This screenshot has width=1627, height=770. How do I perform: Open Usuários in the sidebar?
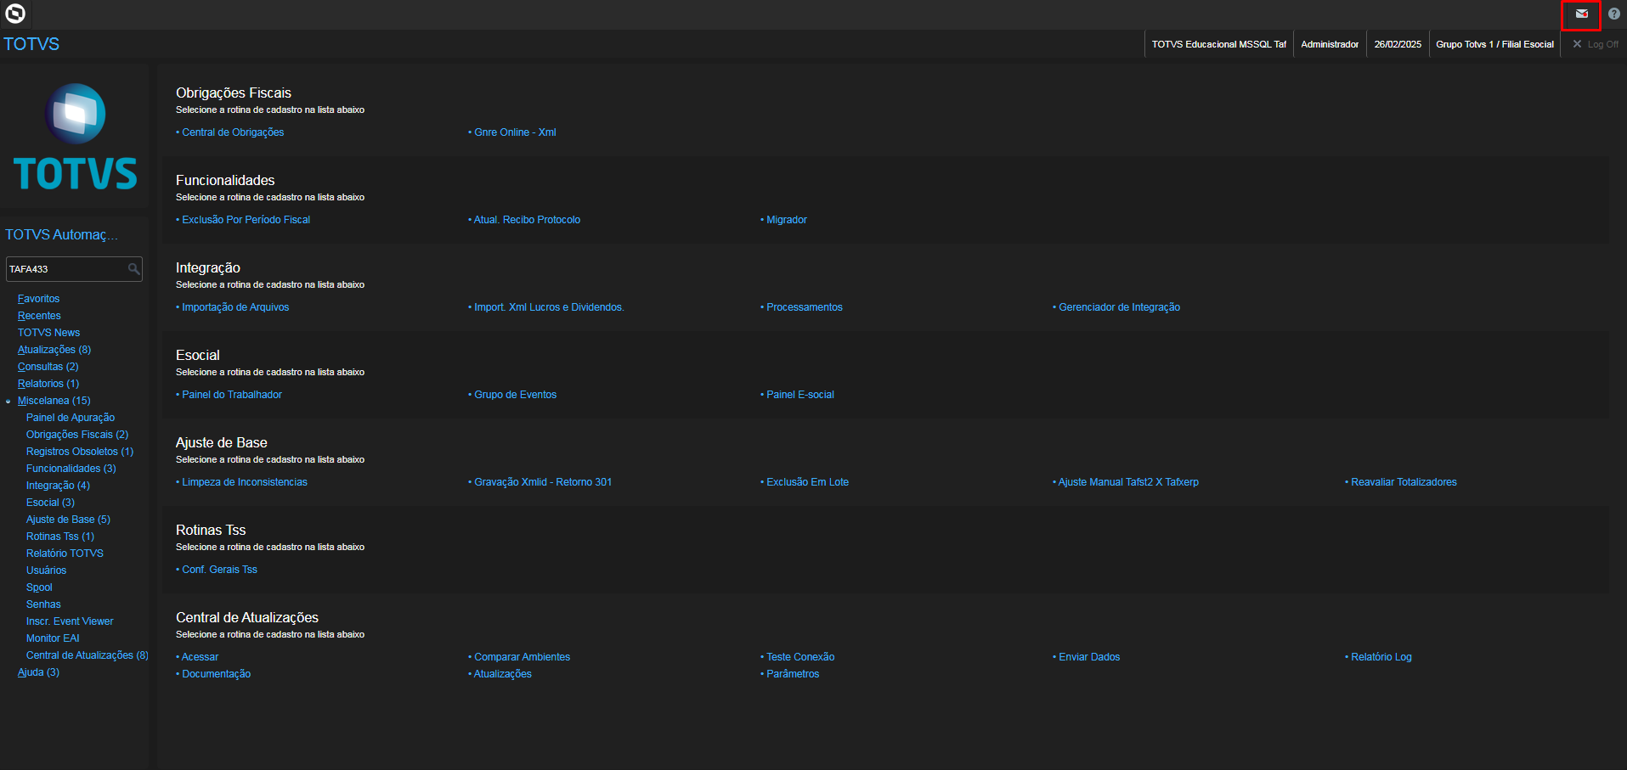click(46, 570)
